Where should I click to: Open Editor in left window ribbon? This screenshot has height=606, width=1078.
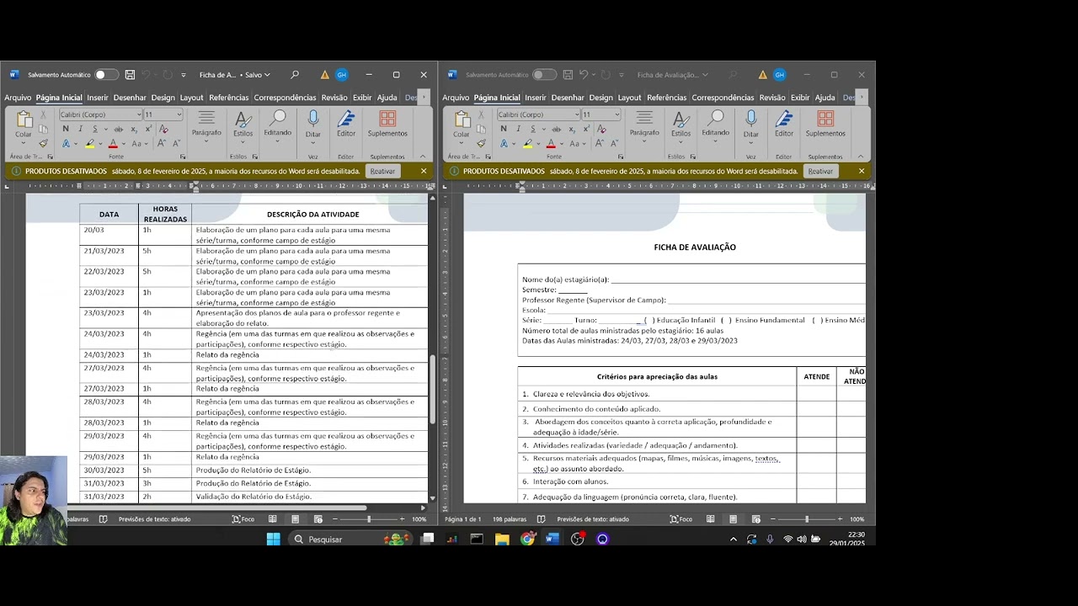(x=346, y=123)
